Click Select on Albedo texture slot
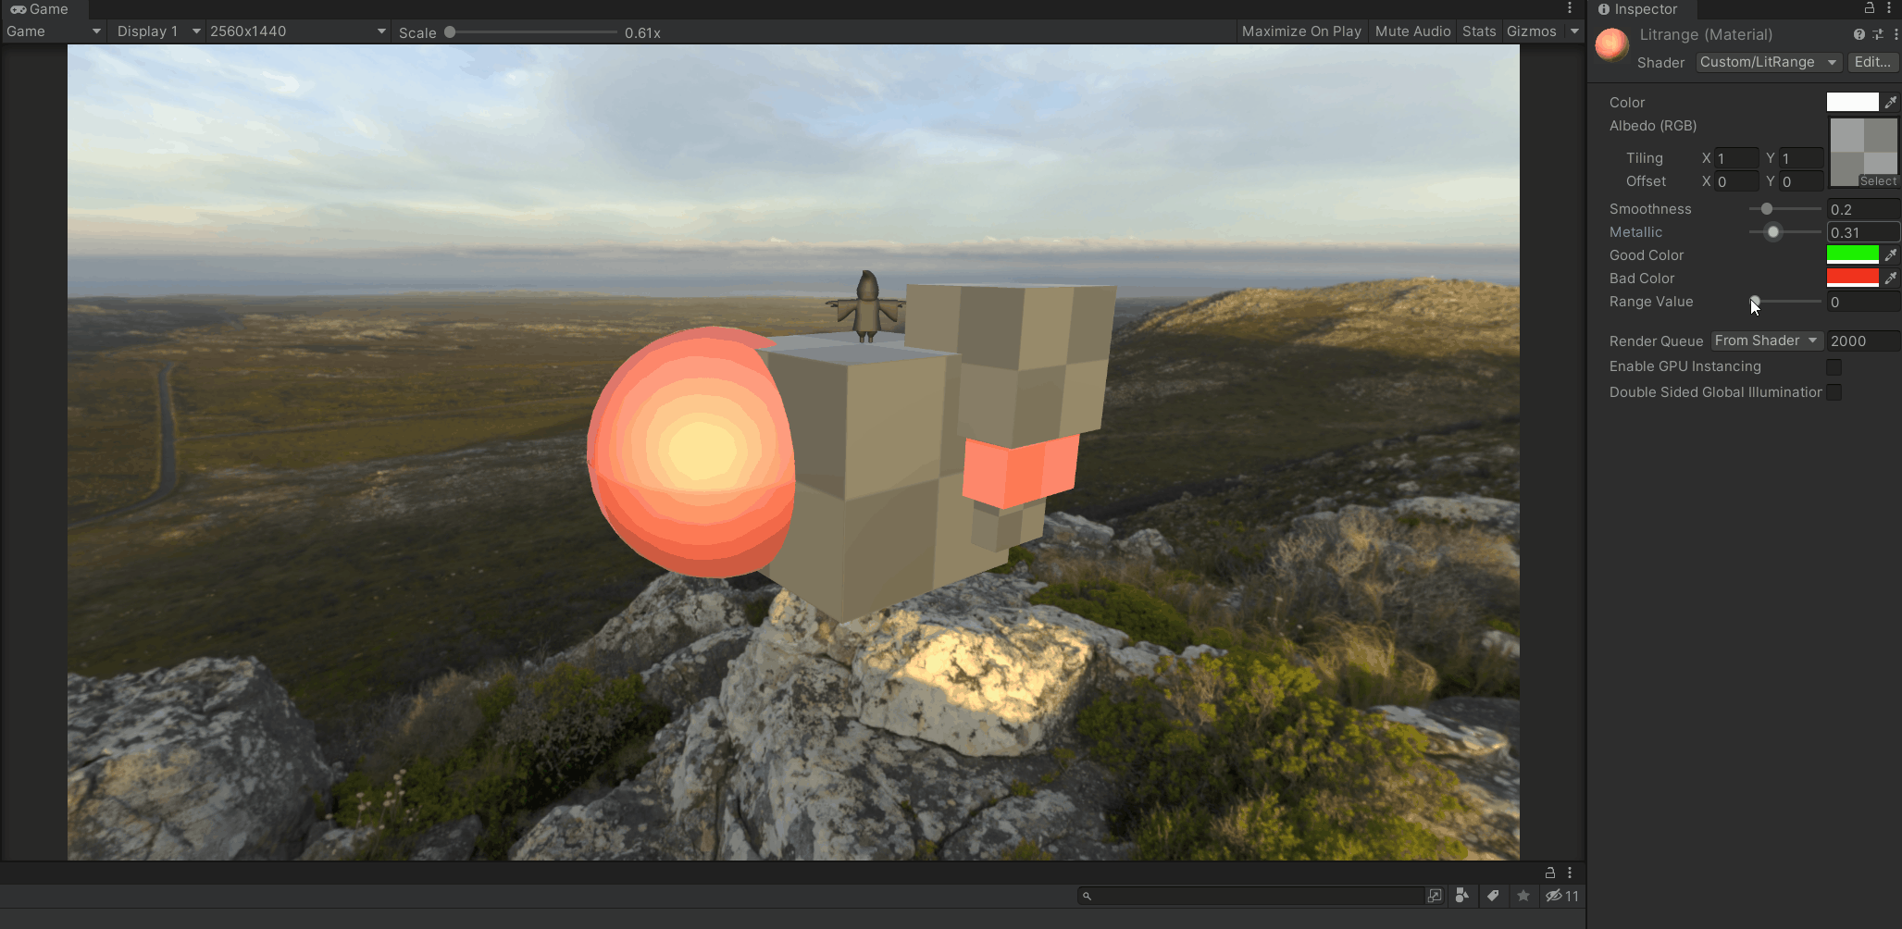Viewport: 1902px width, 929px height. 1878,181
